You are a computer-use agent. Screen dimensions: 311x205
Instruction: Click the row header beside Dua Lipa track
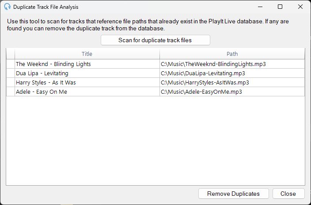[11, 73]
